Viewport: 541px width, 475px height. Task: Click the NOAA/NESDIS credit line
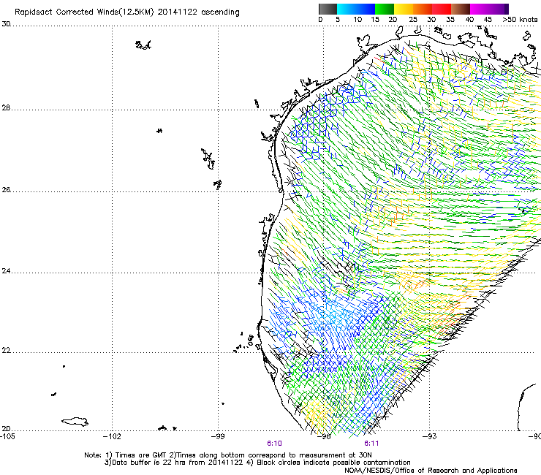[x=431, y=471]
